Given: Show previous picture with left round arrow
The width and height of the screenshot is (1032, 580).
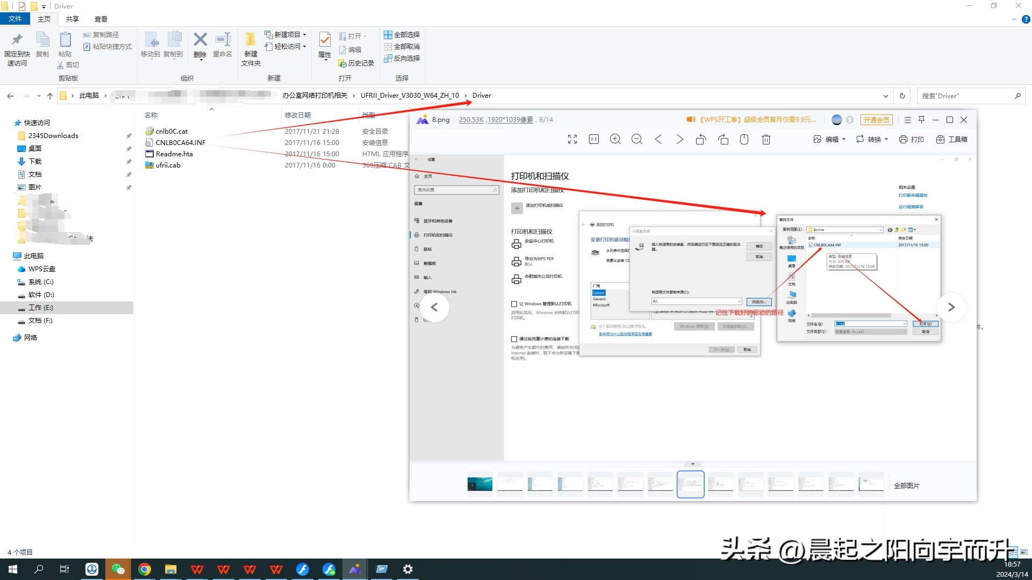Looking at the screenshot, I should pyautogui.click(x=434, y=307).
